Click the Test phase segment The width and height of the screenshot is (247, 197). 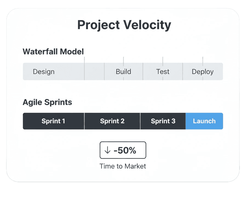point(163,72)
